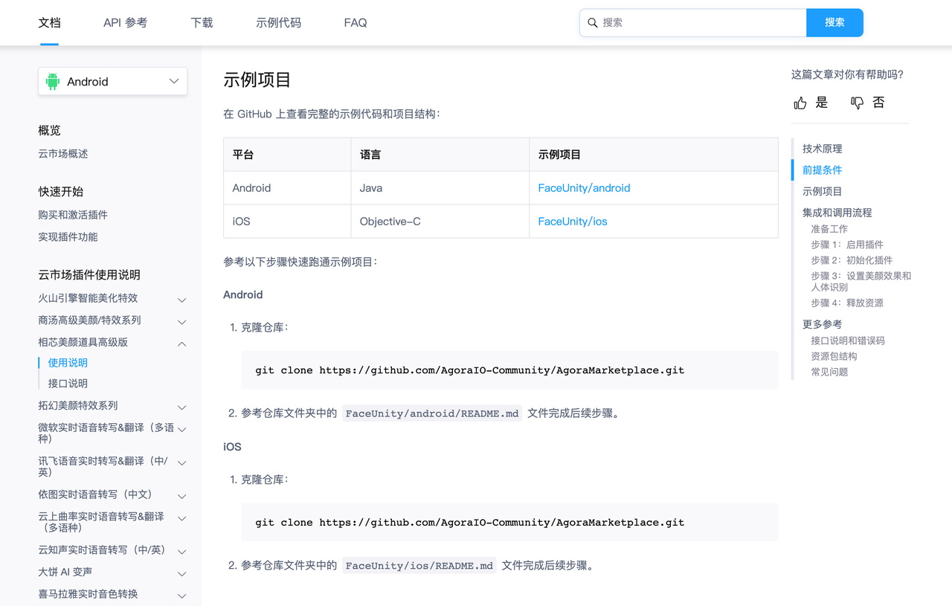Click the thumbs-down not helpful icon
Viewport: 952px width, 606px height.
(858, 103)
